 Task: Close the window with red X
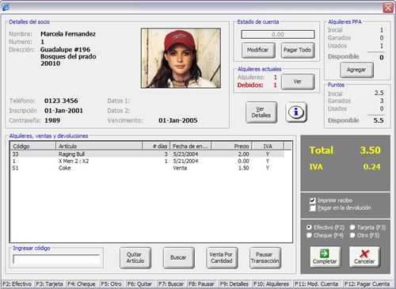[x=388, y=7]
